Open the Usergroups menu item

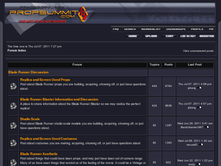tap(176, 29)
